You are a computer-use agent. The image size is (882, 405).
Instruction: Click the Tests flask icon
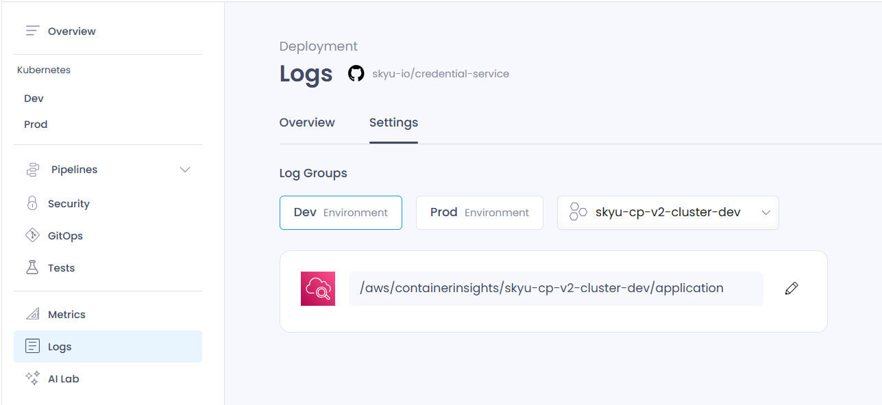click(x=32, y=267)
